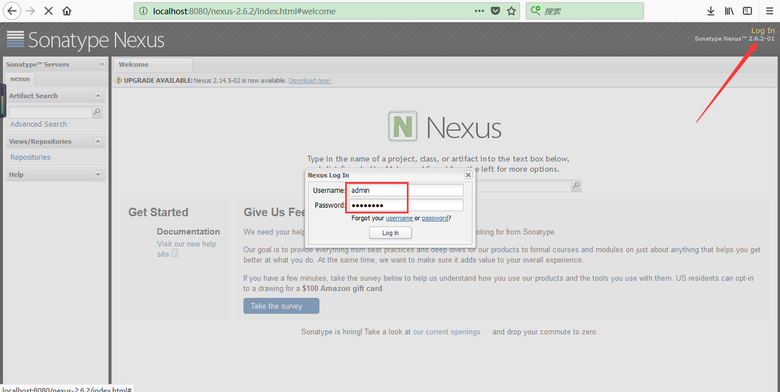
Task: Expand the Help section
Action: [98, 175]
